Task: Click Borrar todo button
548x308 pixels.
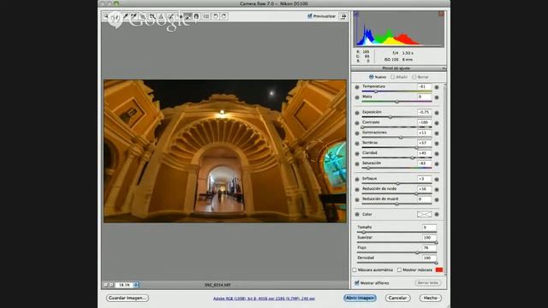Action: 428,283
